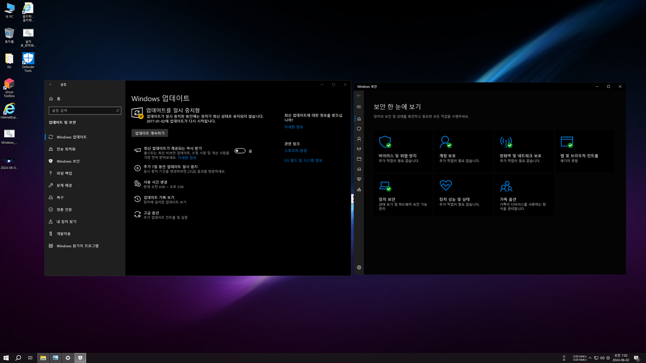
Task: Open 앱 및 브라우저 컨트롤 tile
Action: [x=584, y=151]
